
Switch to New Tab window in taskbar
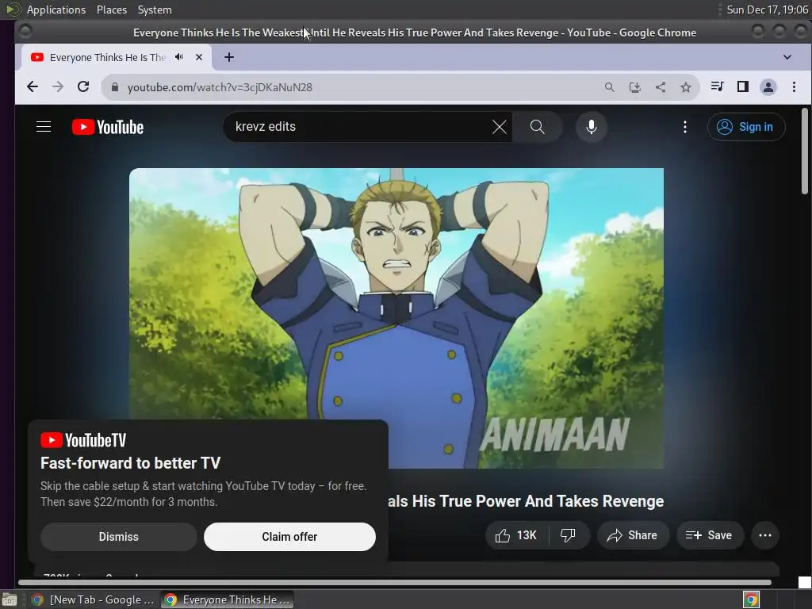click(94, 599)
